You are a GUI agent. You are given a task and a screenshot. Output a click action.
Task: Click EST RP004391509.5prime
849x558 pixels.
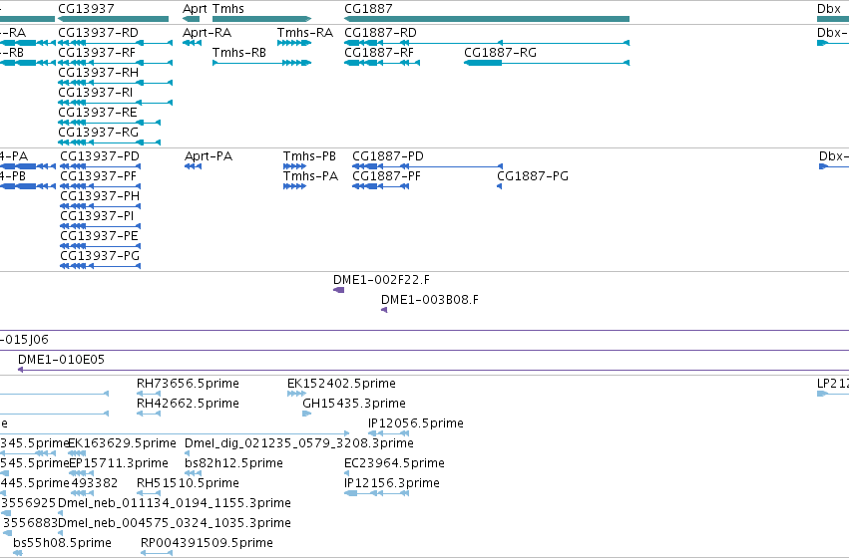[x=157, y=553]
